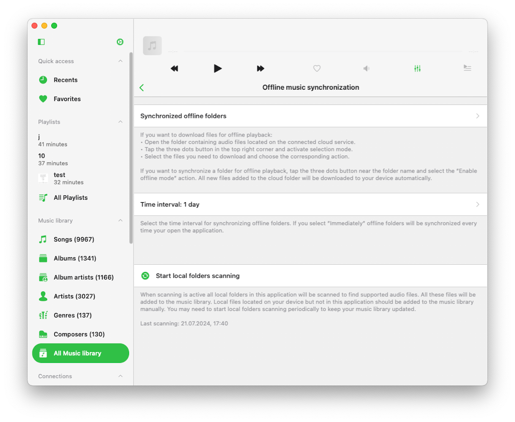Screen dimensions: 515x422
Task: Change the Time interval setting
Action: (310, 204)
